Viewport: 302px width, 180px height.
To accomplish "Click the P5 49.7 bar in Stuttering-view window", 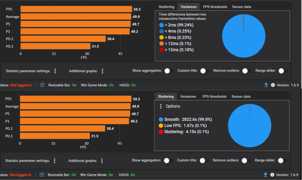I will point(75,114).
